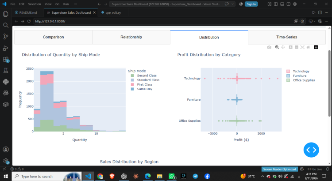Open the browser toolbar ellipsis menu
332x181 pixels.
(x=326, y=21)
